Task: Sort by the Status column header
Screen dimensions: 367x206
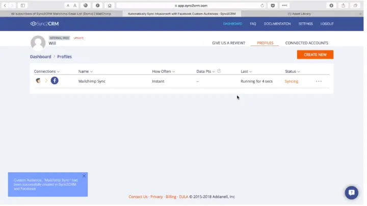Action: [293, 71]
